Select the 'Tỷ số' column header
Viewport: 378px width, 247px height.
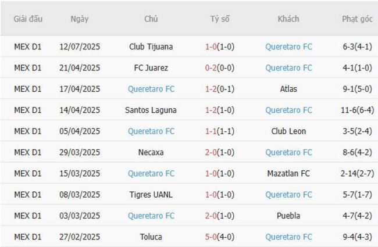pos(220,19)
